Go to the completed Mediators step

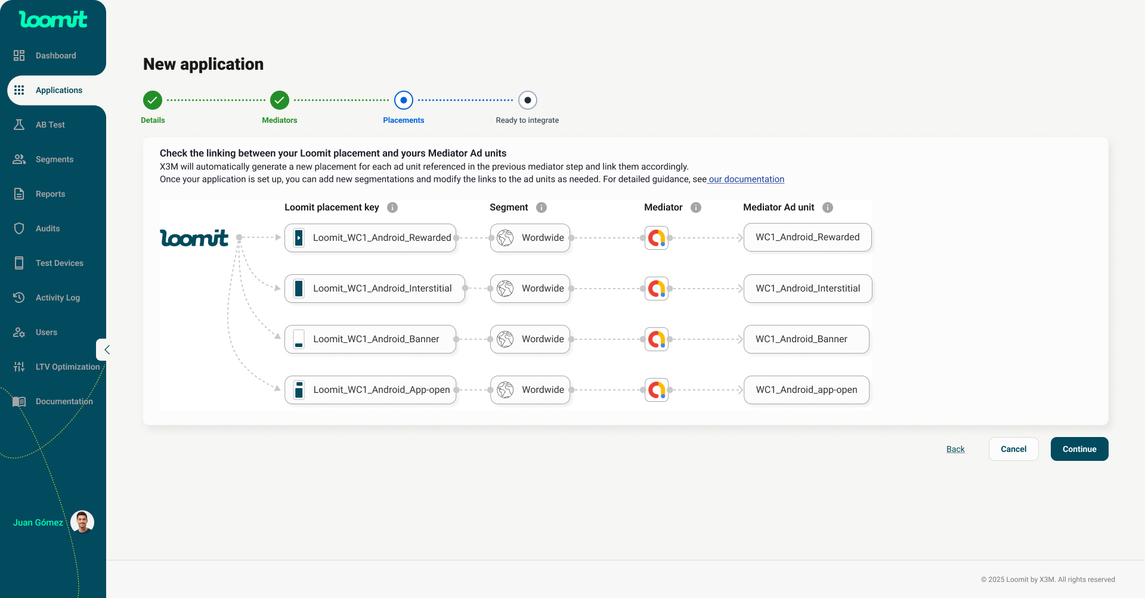tap(280, 100)
